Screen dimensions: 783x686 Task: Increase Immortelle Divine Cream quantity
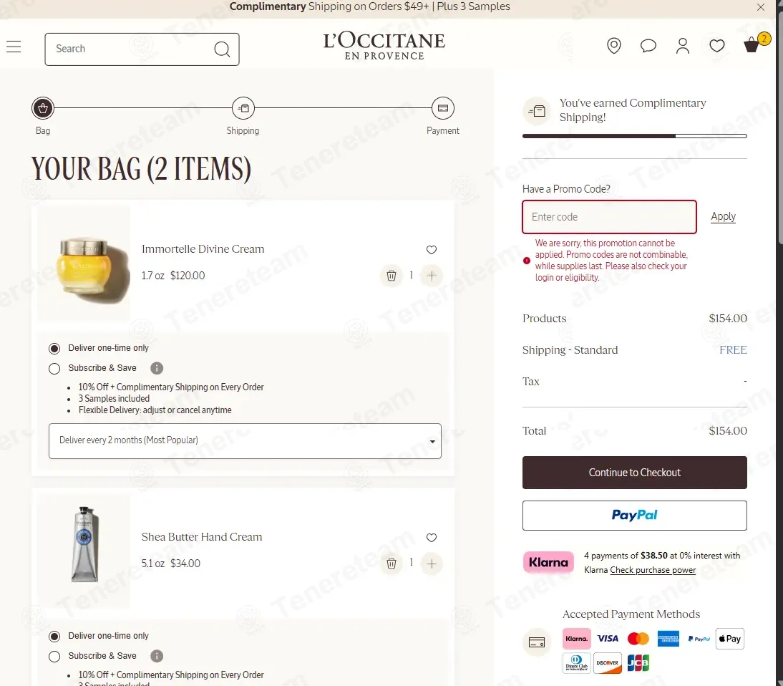pos(432,276)
